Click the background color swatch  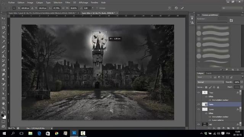tap(5, 117)
